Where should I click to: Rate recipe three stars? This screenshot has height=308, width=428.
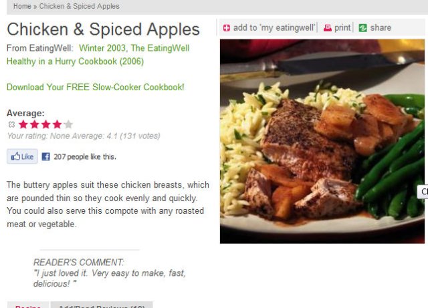(46, 124)
